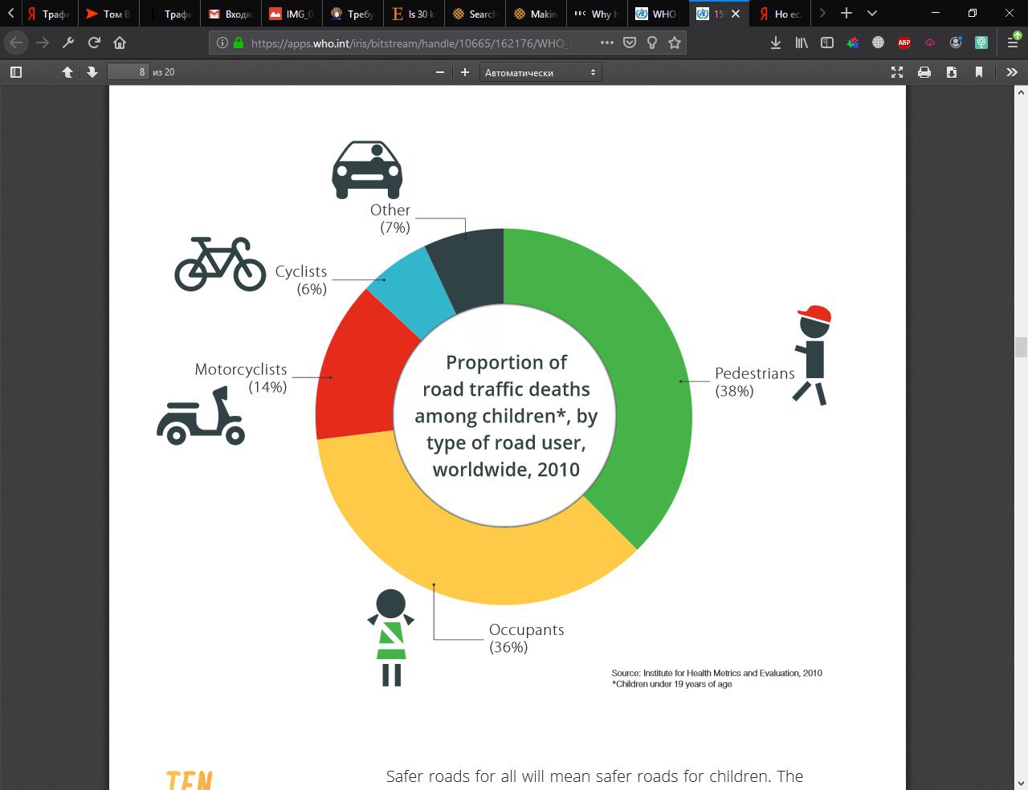Click the scrollbar down arrow

(x=1021, y=783)
